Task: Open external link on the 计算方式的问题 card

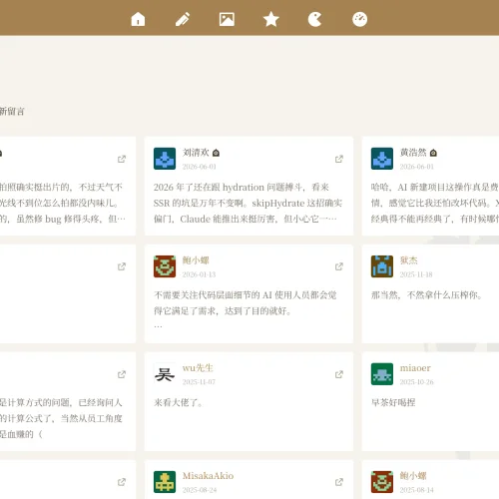Action: [122, 374]
